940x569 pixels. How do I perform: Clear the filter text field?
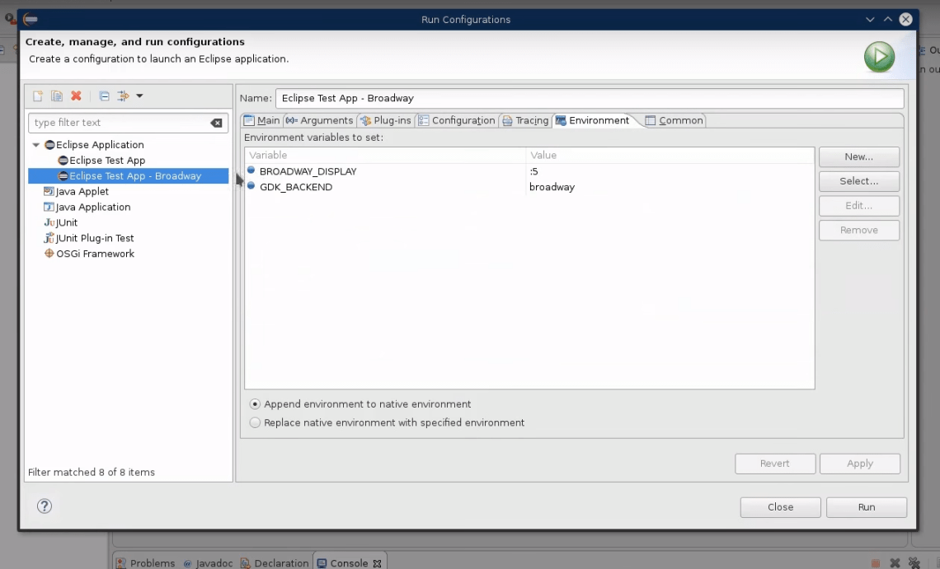(216, 123)
